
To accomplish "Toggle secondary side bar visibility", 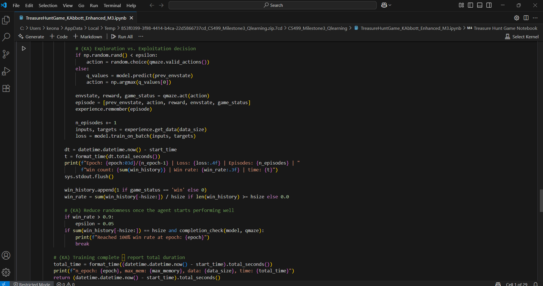I will 489,5.
